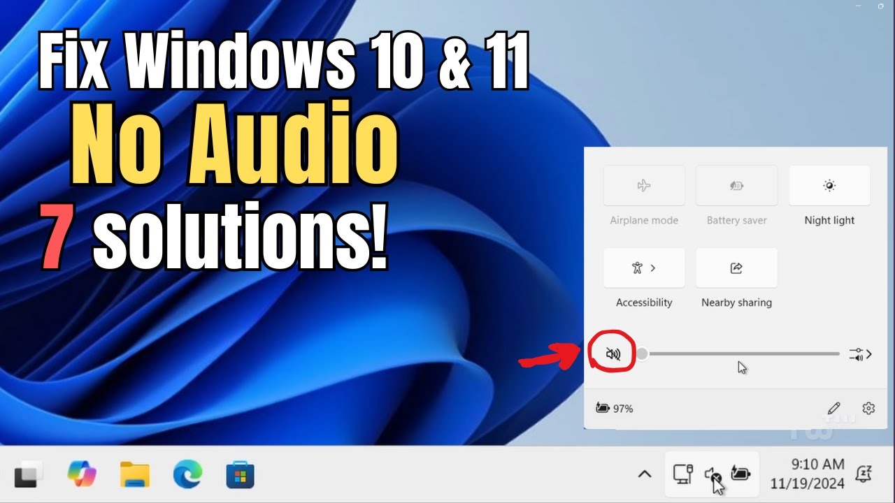Enable the Night light tile
The height and width of the screenshot is (503, 895).
pos(829,186)
